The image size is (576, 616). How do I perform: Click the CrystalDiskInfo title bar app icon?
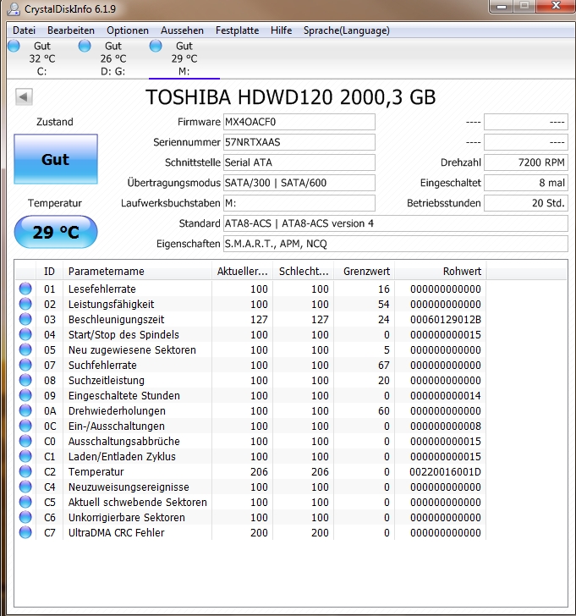pos(14,8)
